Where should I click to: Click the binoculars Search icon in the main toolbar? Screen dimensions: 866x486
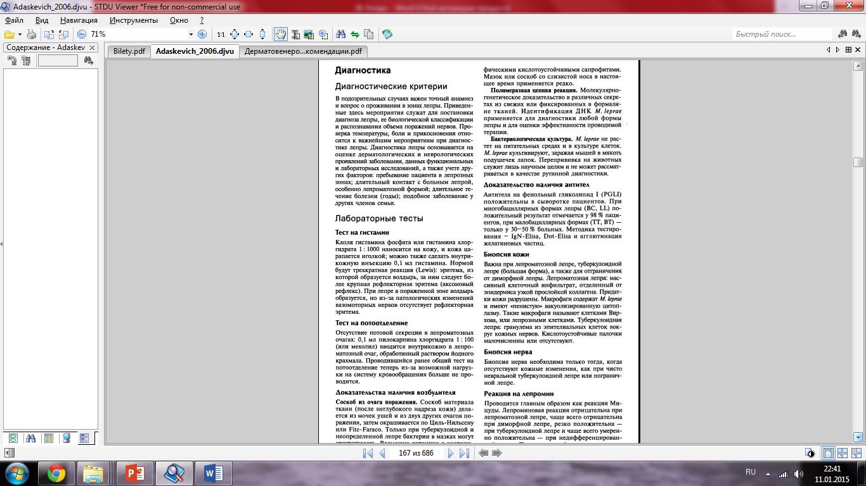(340, 34)
